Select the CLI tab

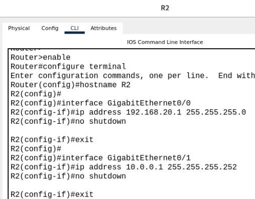click(x=74, y=28)
